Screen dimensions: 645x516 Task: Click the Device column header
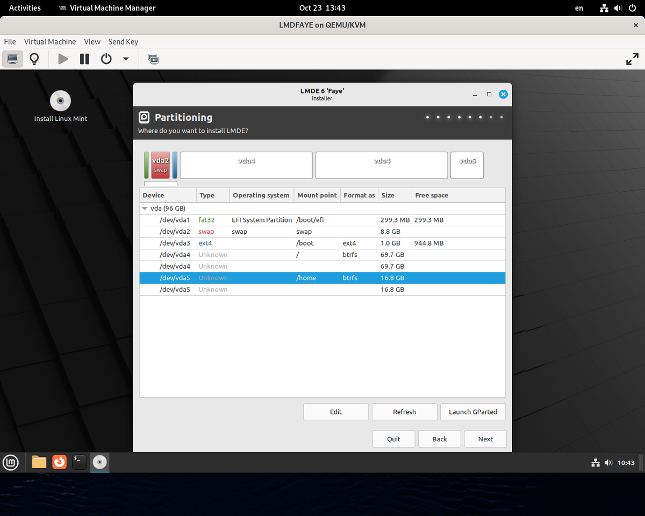tap(168, 195)
